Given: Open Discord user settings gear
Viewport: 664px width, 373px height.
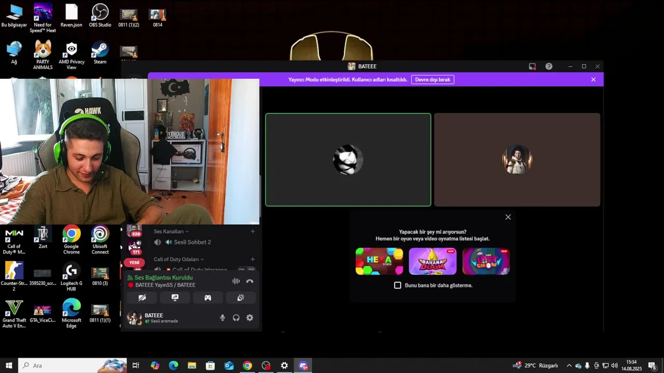Looking at the screenshot, I should tap(250, 318).
